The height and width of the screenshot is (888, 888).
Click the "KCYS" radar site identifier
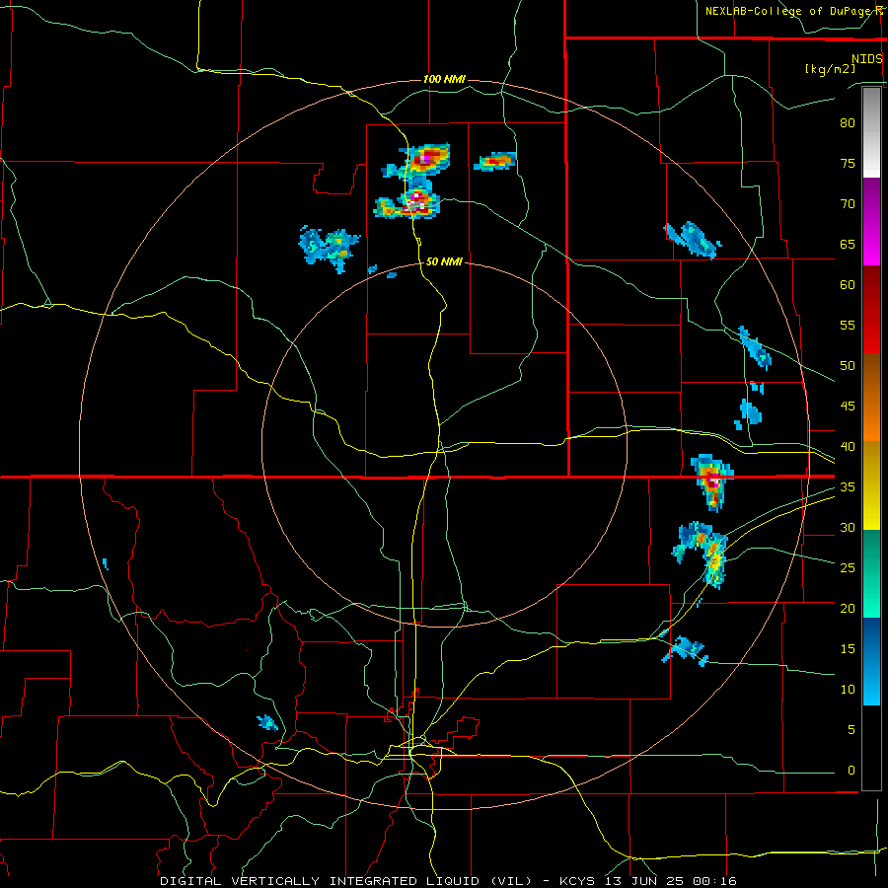(577, 881)
